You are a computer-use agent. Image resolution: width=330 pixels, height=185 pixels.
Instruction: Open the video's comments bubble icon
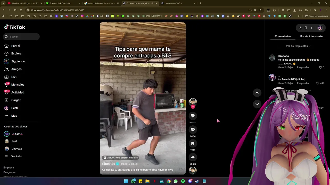193,129
